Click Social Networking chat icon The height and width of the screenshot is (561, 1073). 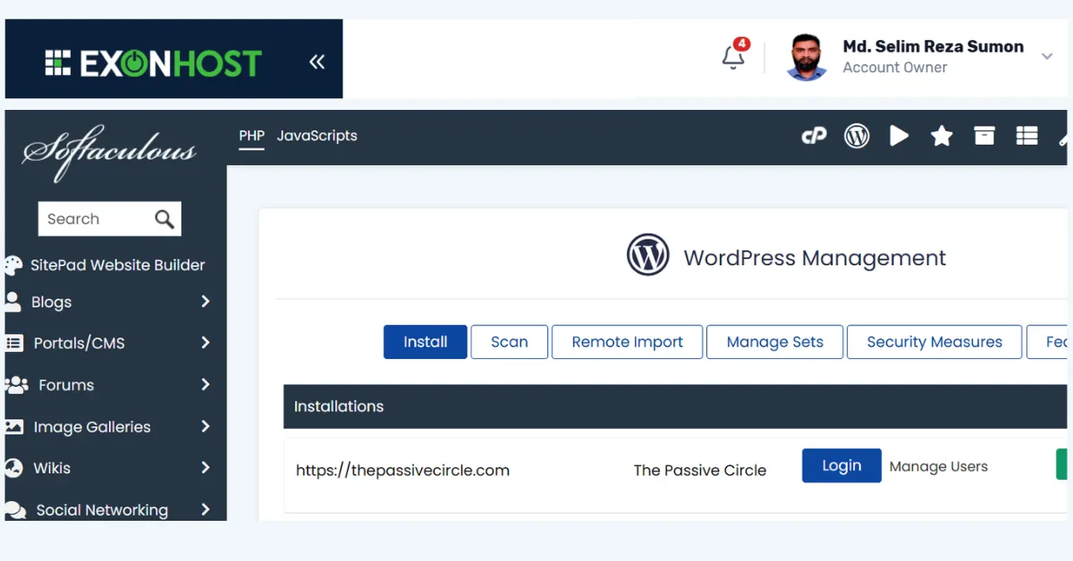pos(15,510)
